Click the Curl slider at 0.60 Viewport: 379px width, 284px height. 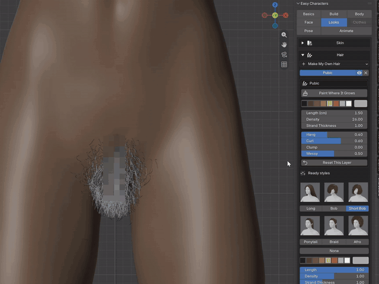pos(334,141)
